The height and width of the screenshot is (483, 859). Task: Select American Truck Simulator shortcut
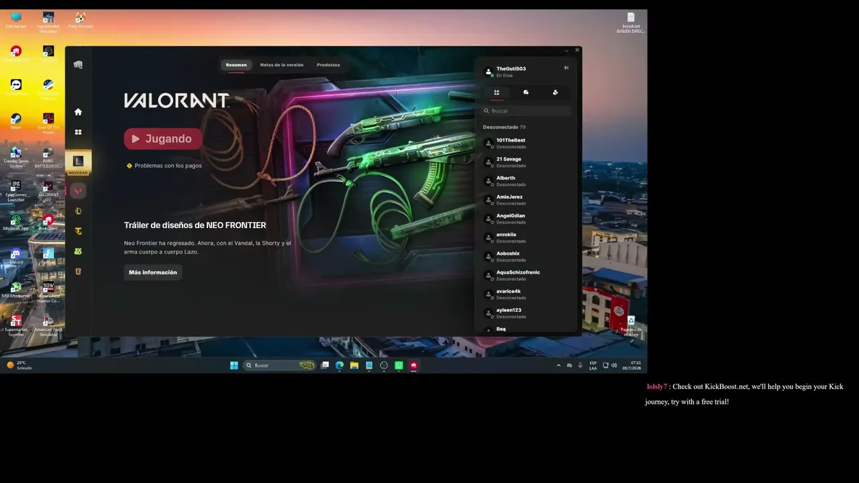(x=48, y=325)
